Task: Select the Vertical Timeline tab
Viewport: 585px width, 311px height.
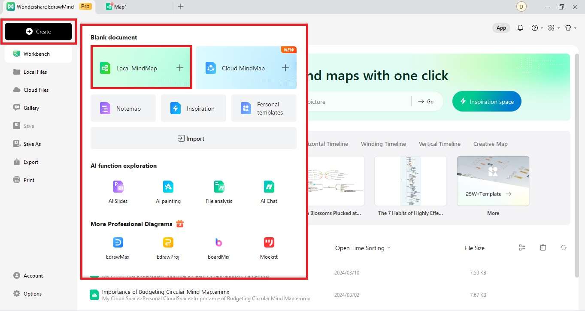Action: [x=440, y=144]
